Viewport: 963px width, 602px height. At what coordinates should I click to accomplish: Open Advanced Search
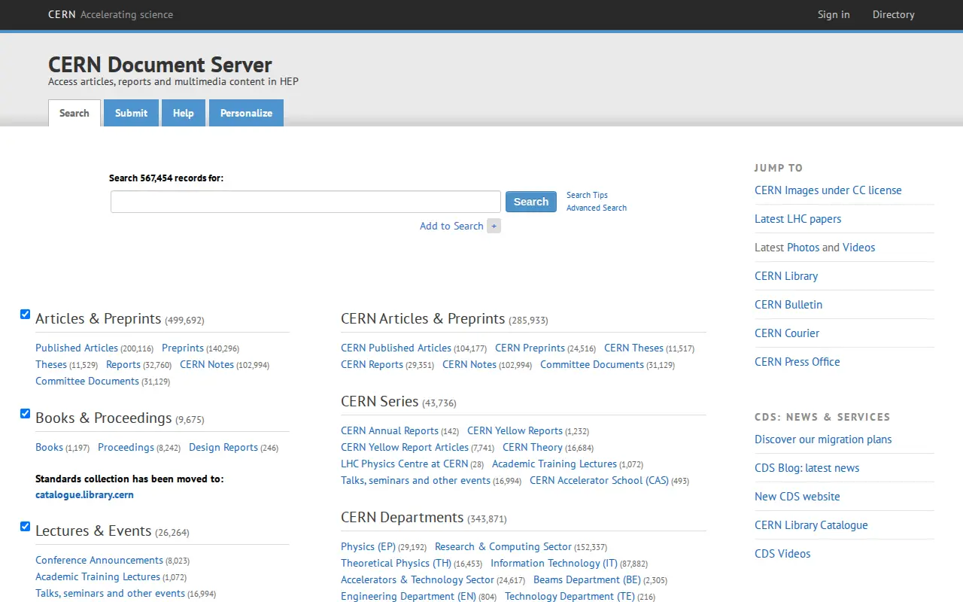(597, 208)
